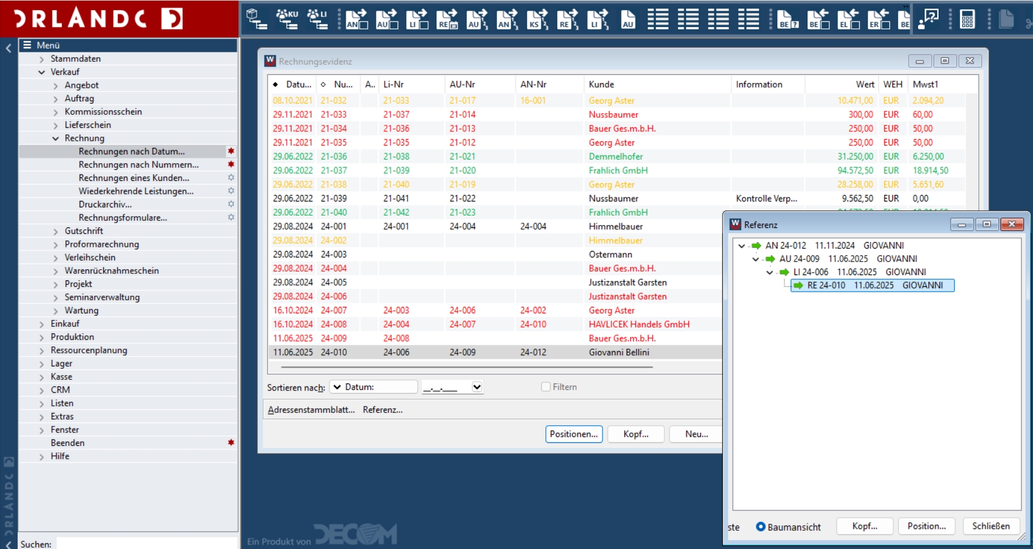Sort by the Datum column header
The image size is (1033, 549).
[293, 84]
